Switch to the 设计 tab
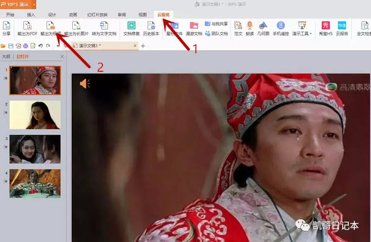 (52, 15)
